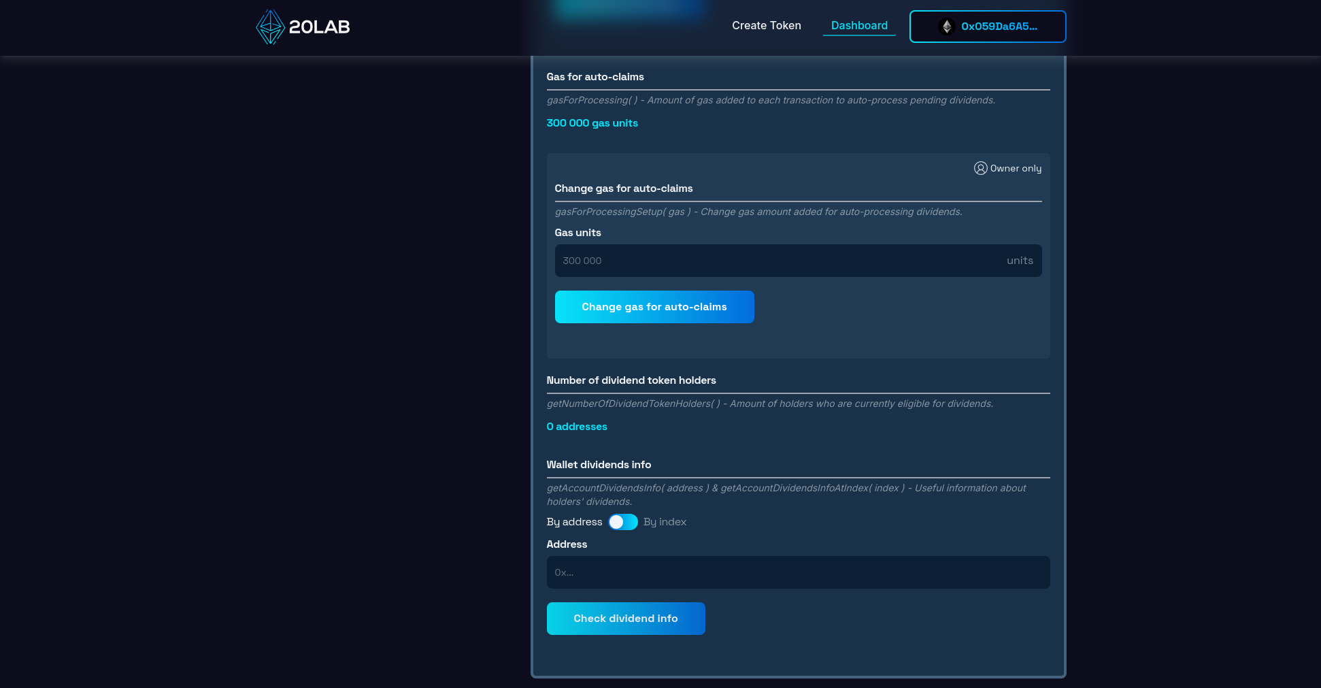The image size is (1321, 688).
Task: Click the 'Address' field label
Action: [567, 544]
